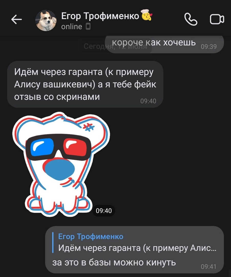The image size is (231, 277).
Task: Go back using the left arrow
Action: (16, 19)
